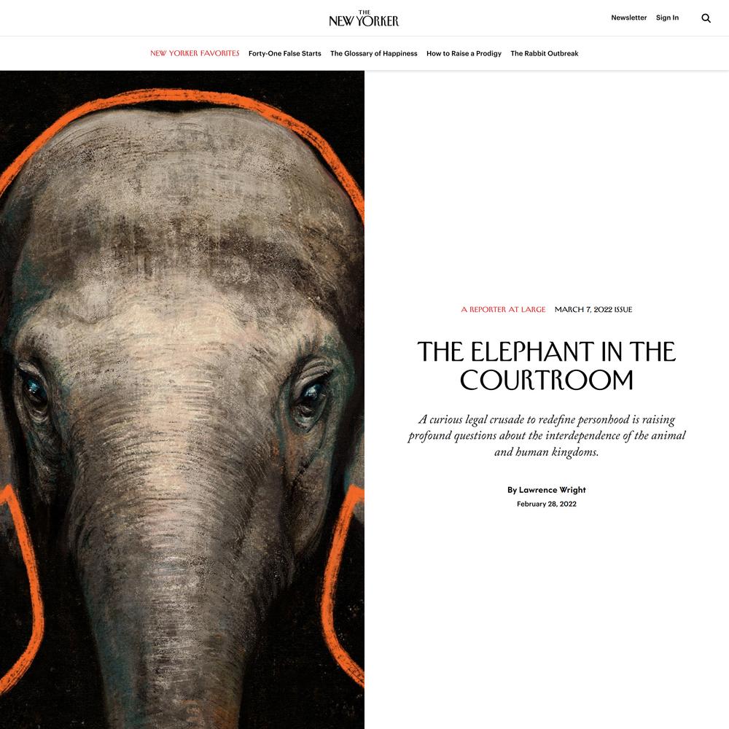Open Forty-One False Starts article
The width and height of the screenshot is (729, 729).
284,53
